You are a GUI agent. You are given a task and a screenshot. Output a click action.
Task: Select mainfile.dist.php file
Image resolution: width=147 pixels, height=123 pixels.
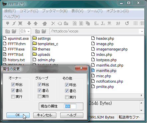point(110,65)
